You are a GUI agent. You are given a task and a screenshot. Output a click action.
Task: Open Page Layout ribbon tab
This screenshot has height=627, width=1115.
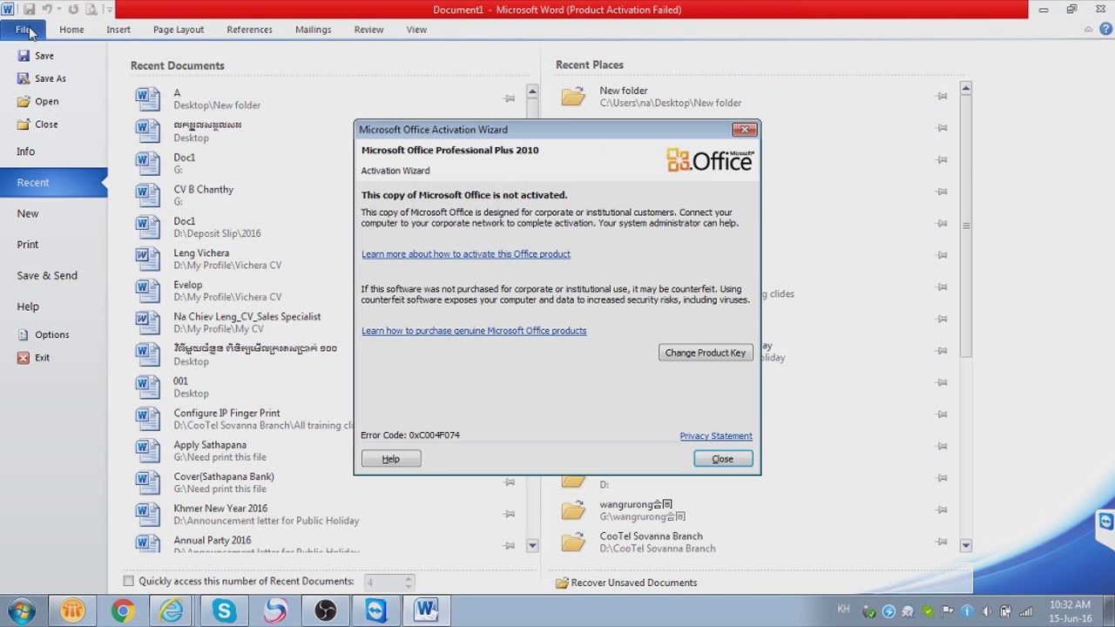[179, 30]
